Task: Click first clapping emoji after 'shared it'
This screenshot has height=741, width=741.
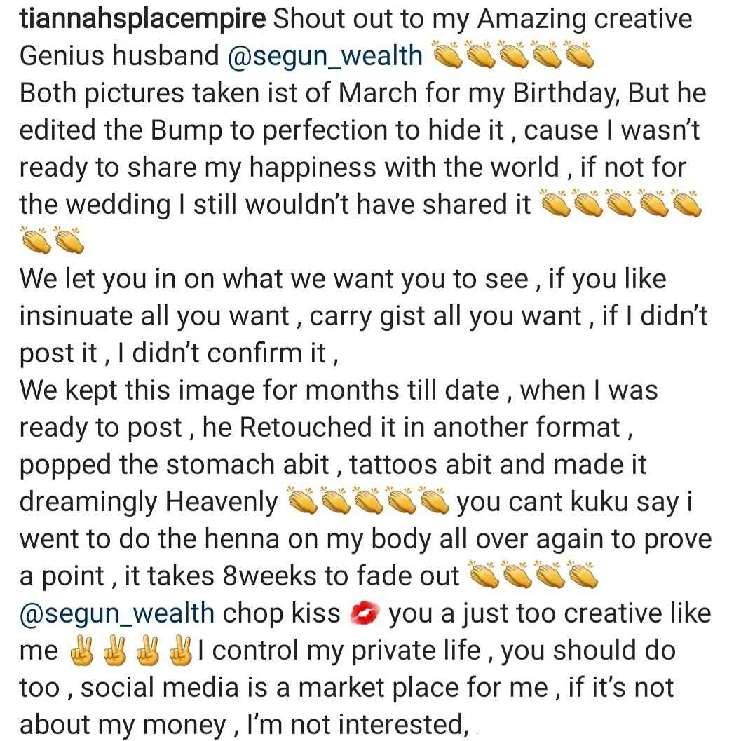Action: [x=555, y=204]
